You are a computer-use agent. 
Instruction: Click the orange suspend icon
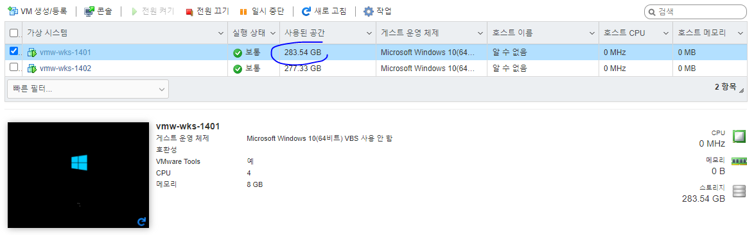coord(244,12)
